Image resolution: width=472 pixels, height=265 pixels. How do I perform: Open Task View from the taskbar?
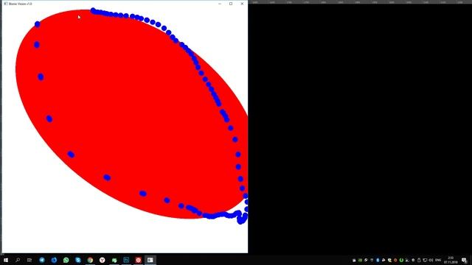coord(29,260)
